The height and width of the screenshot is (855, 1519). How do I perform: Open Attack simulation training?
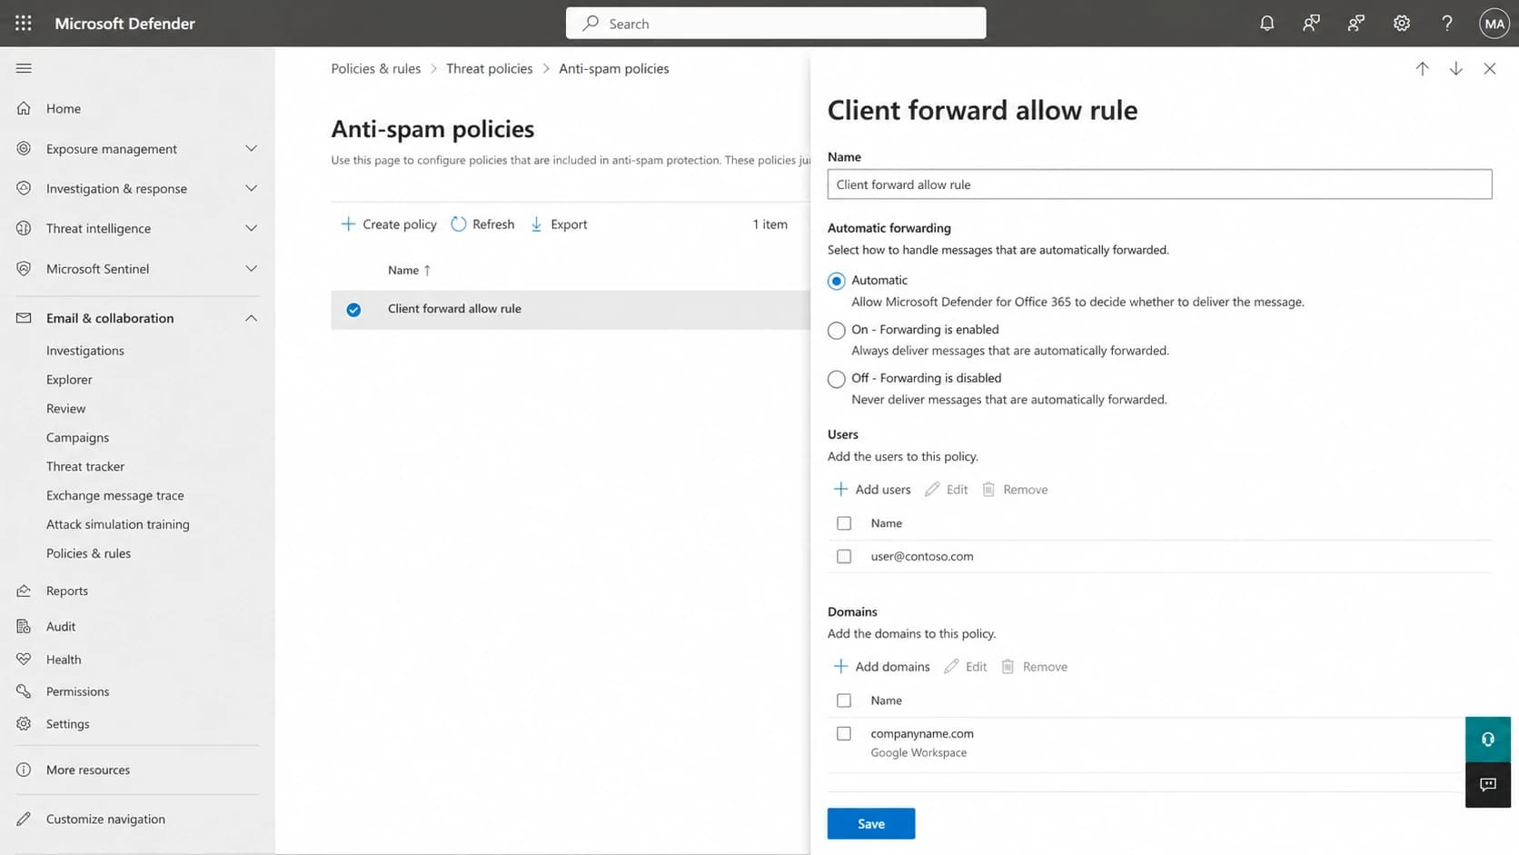pyautogui.click(x=118, y=524)
